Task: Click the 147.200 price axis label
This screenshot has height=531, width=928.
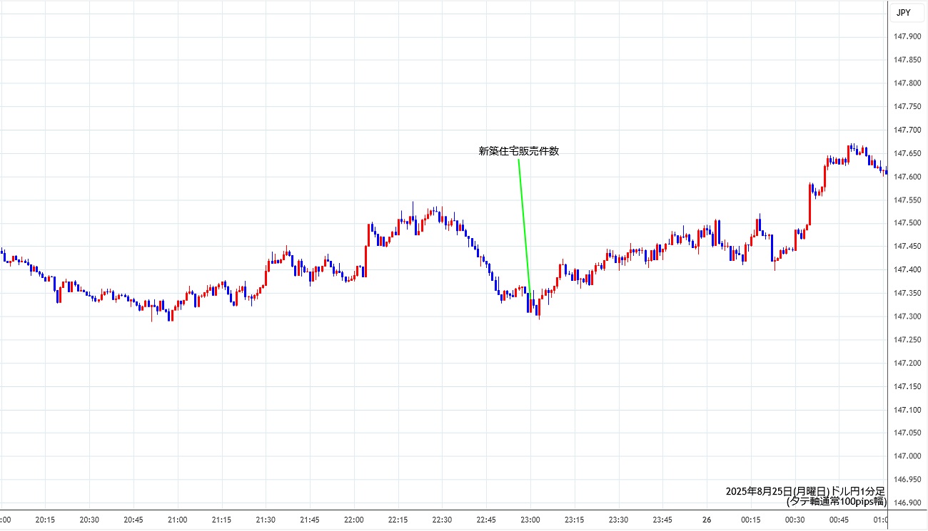Action: click(x=907, y=364)
